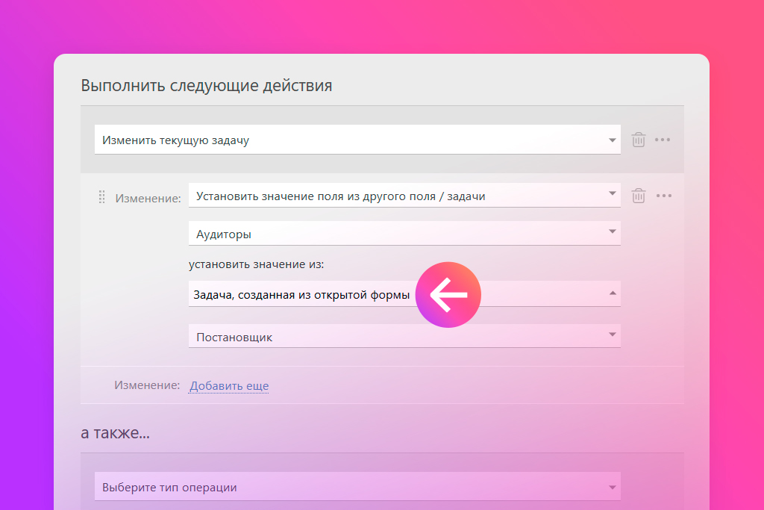Click the down arrow of the "Постановщик" field
This screenshot has width=764, height=510.
pos(613,335)
